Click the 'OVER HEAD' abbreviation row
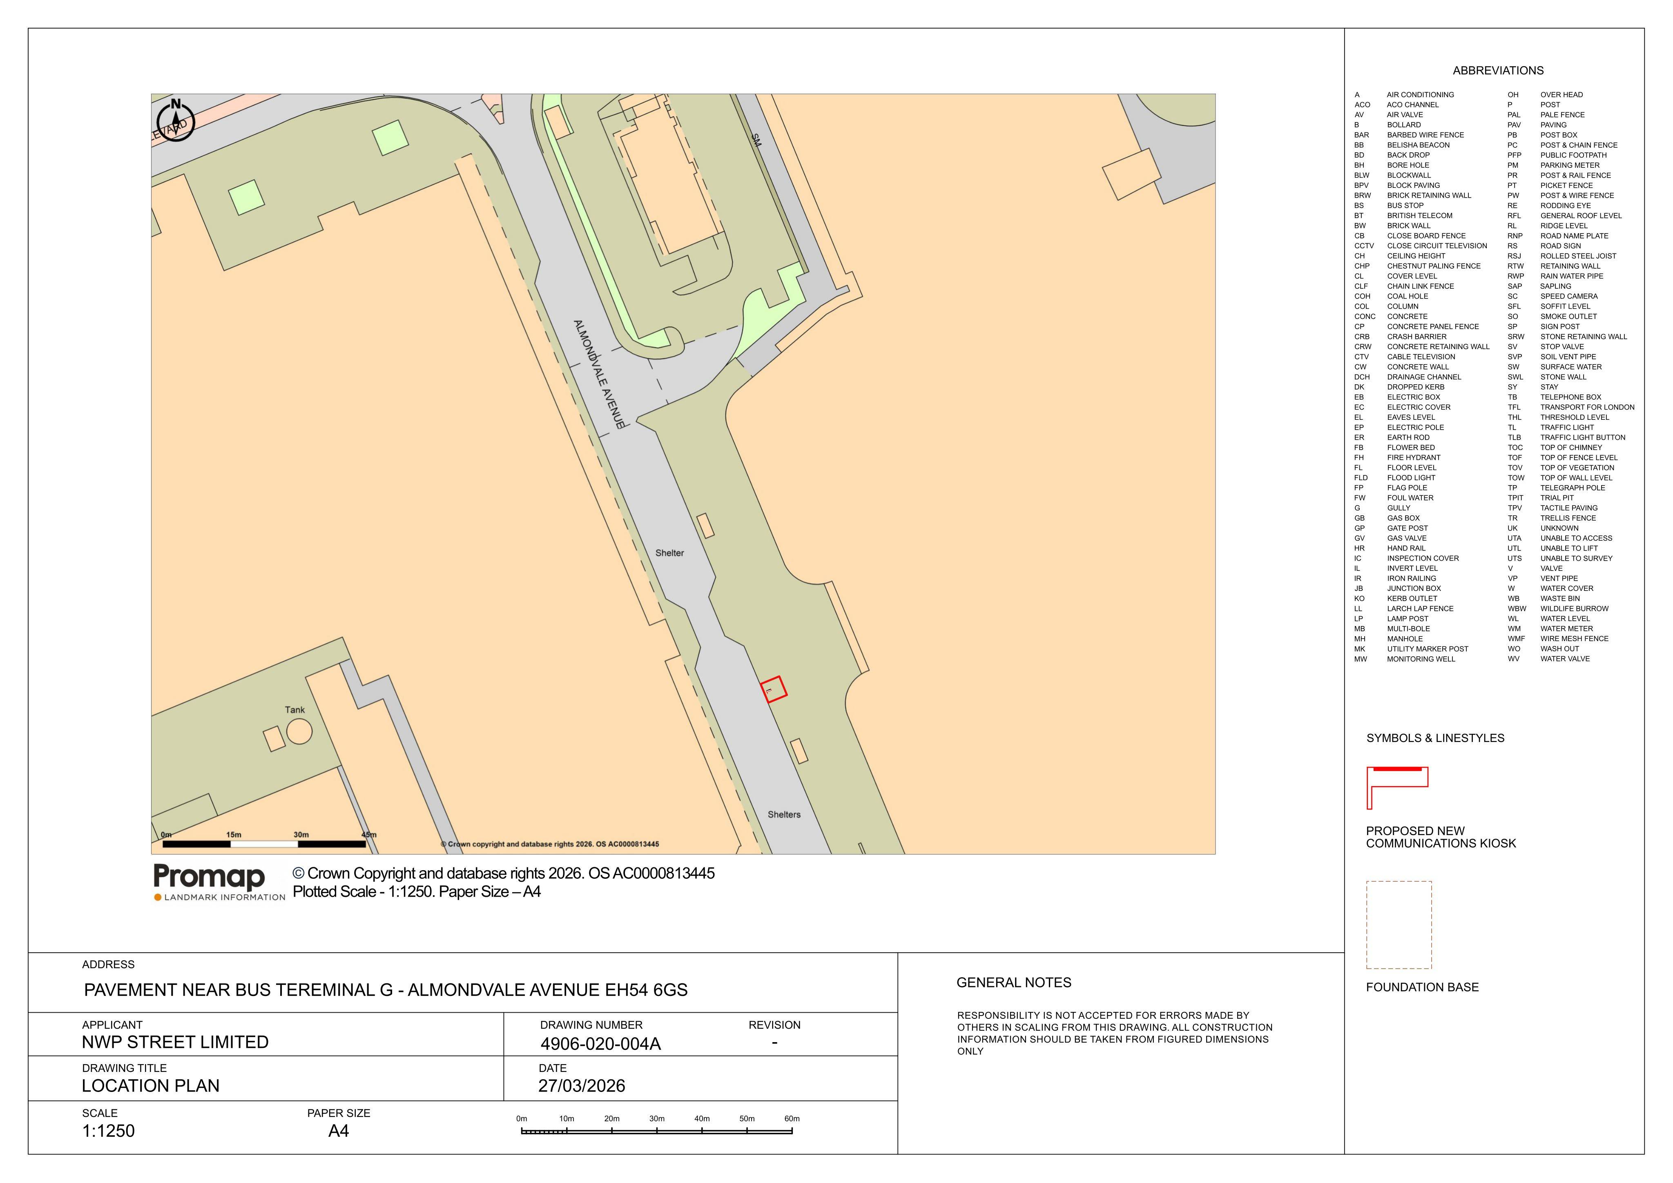Screen dimensions: 1673x1183 [1546, 95]
